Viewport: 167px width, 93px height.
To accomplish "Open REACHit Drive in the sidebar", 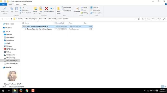I will 11,49.
